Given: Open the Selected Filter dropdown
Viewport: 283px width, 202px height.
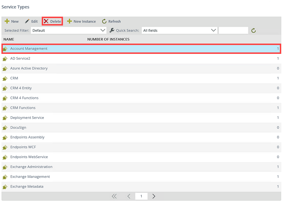Looking at the screenshot, I should click(69, 30).
